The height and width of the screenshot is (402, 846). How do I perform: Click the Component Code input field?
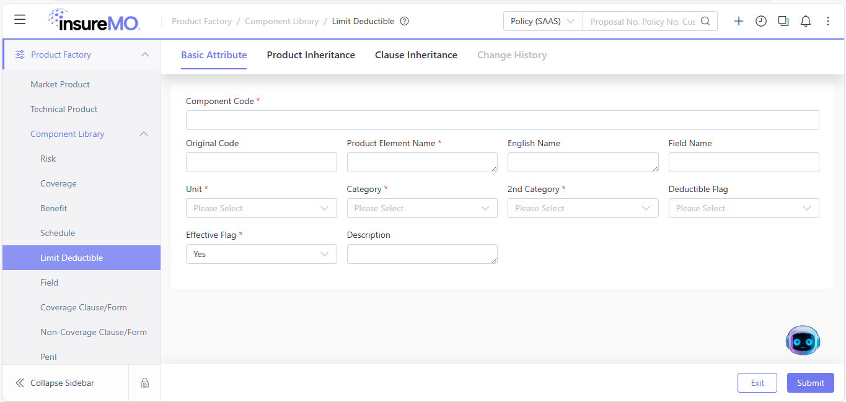503,120
